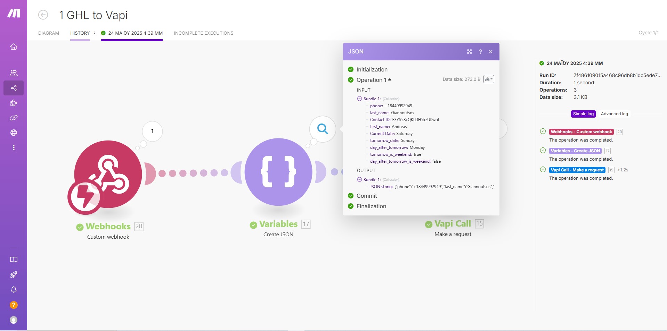Expand JSON panel to full screen
This screenshot has width=667, height=331.
470,52
